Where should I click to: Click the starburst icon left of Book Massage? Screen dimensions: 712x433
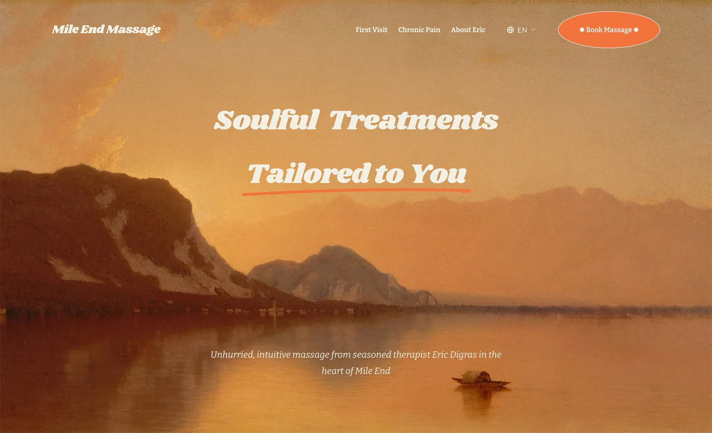[582, 30]
